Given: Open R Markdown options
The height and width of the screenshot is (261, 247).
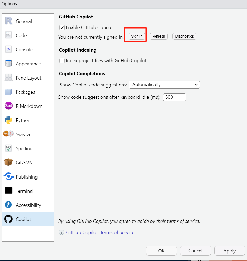Looking at the screenshot, I should click(28, 106).
